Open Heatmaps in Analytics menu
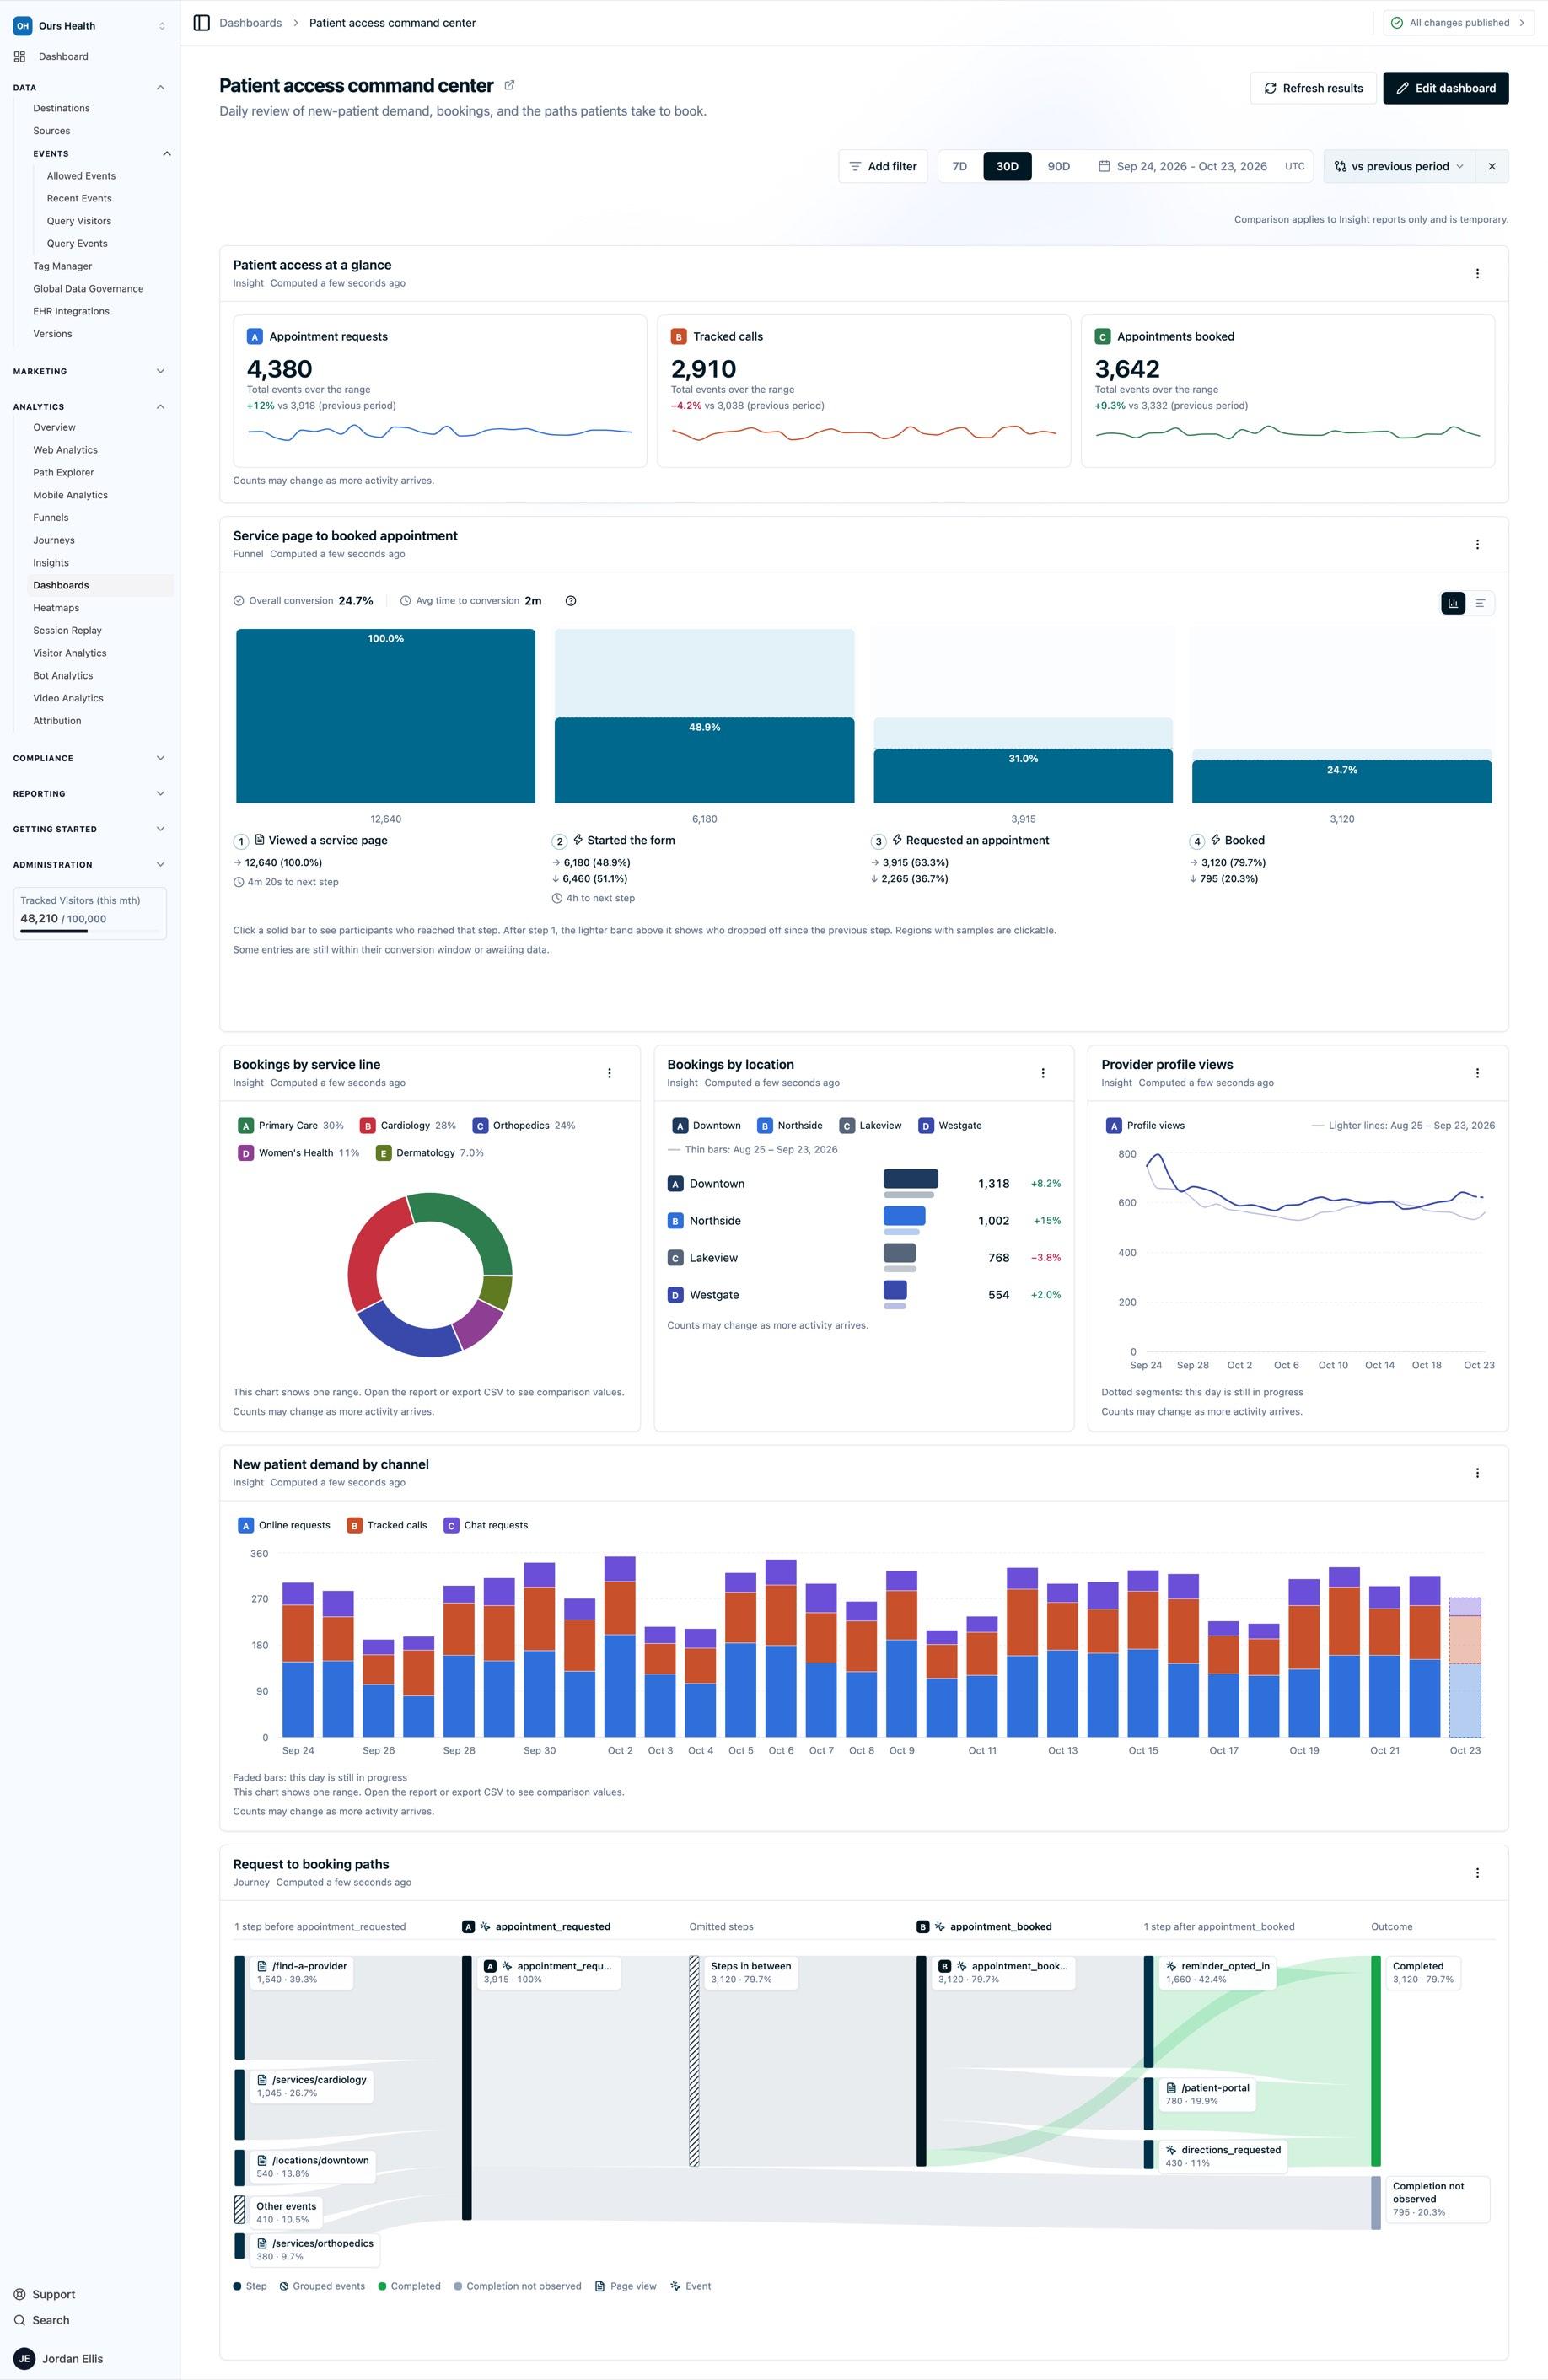 tap(56, 608)
